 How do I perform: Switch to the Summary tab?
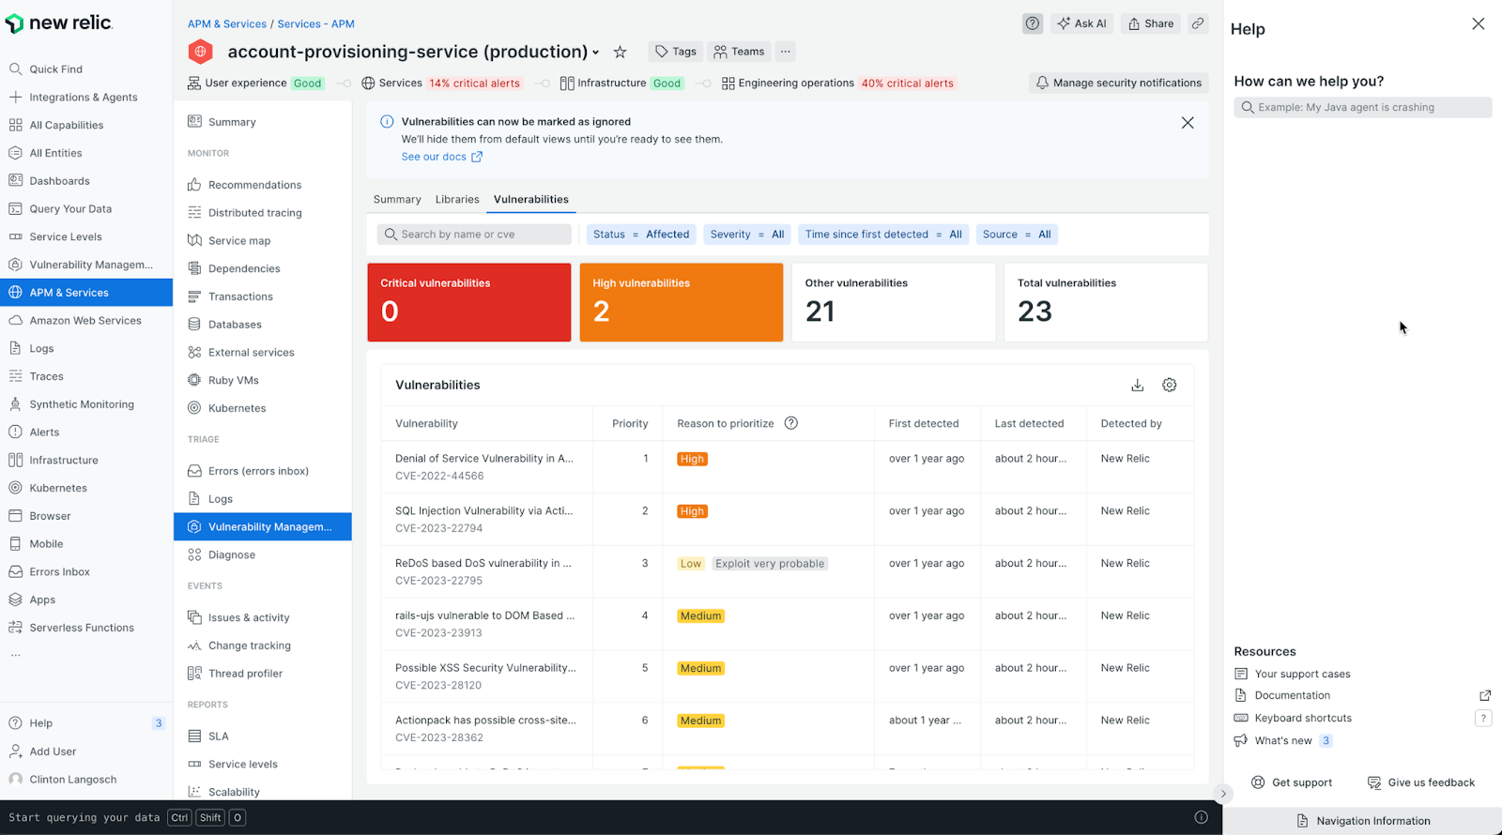(397, 200)
